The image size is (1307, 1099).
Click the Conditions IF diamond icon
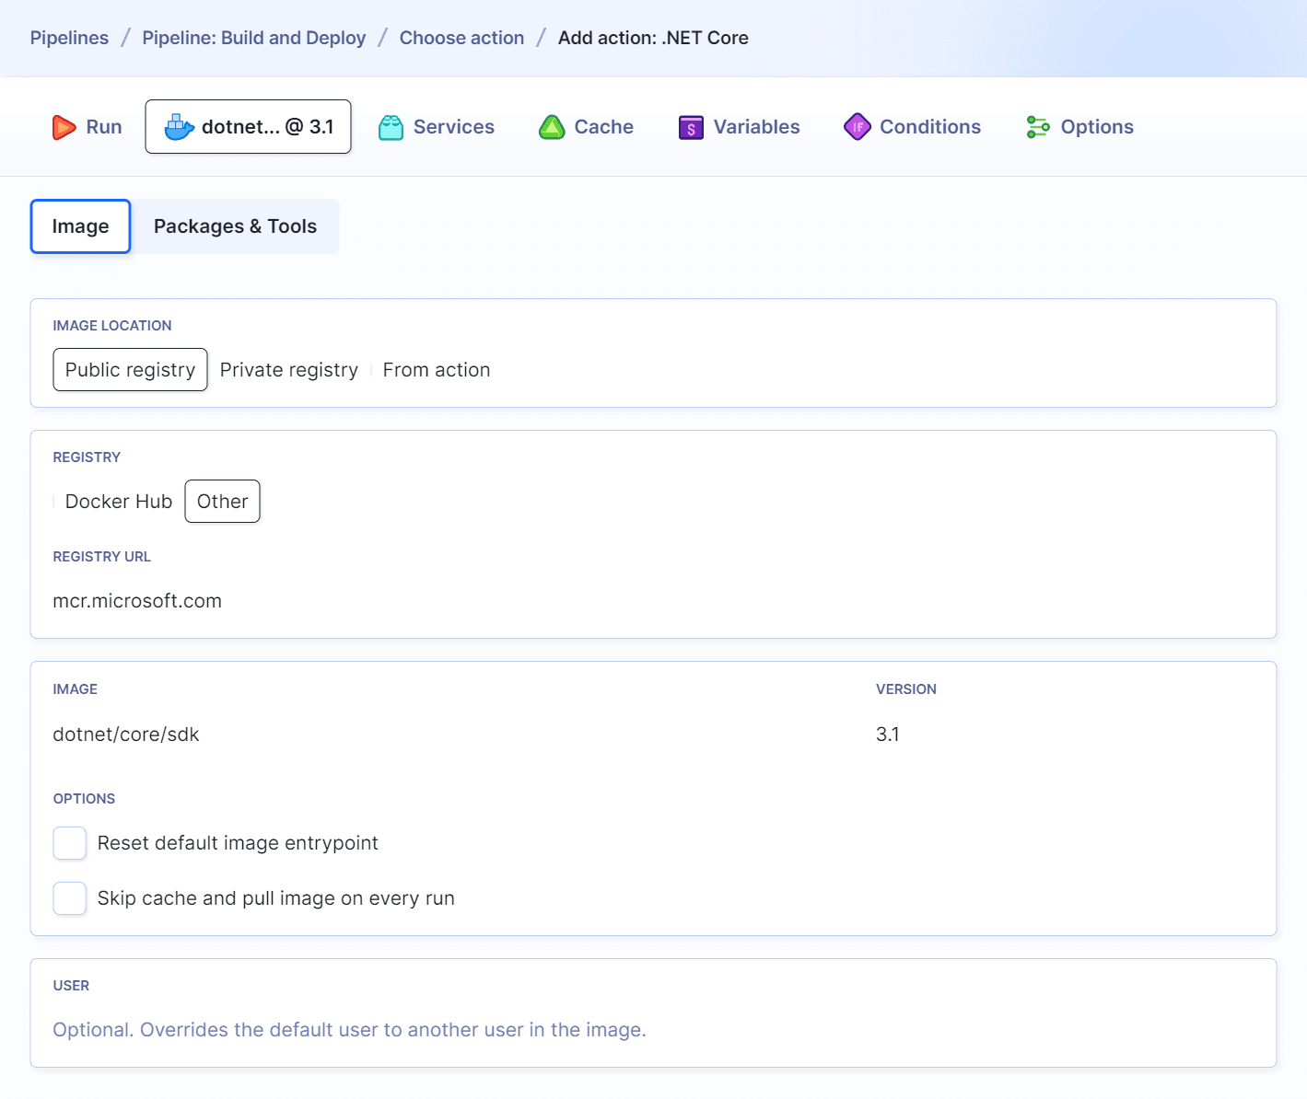coord(857,127)
